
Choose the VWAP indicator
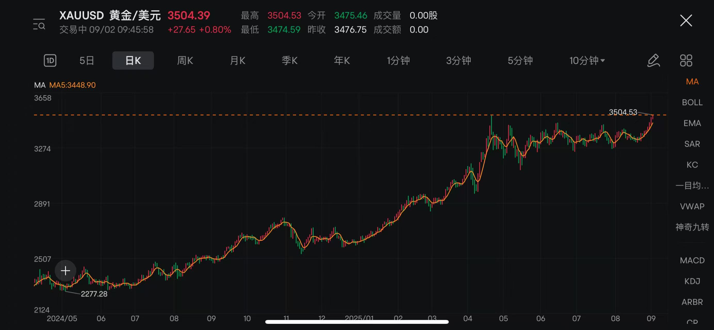coord(692,206)
